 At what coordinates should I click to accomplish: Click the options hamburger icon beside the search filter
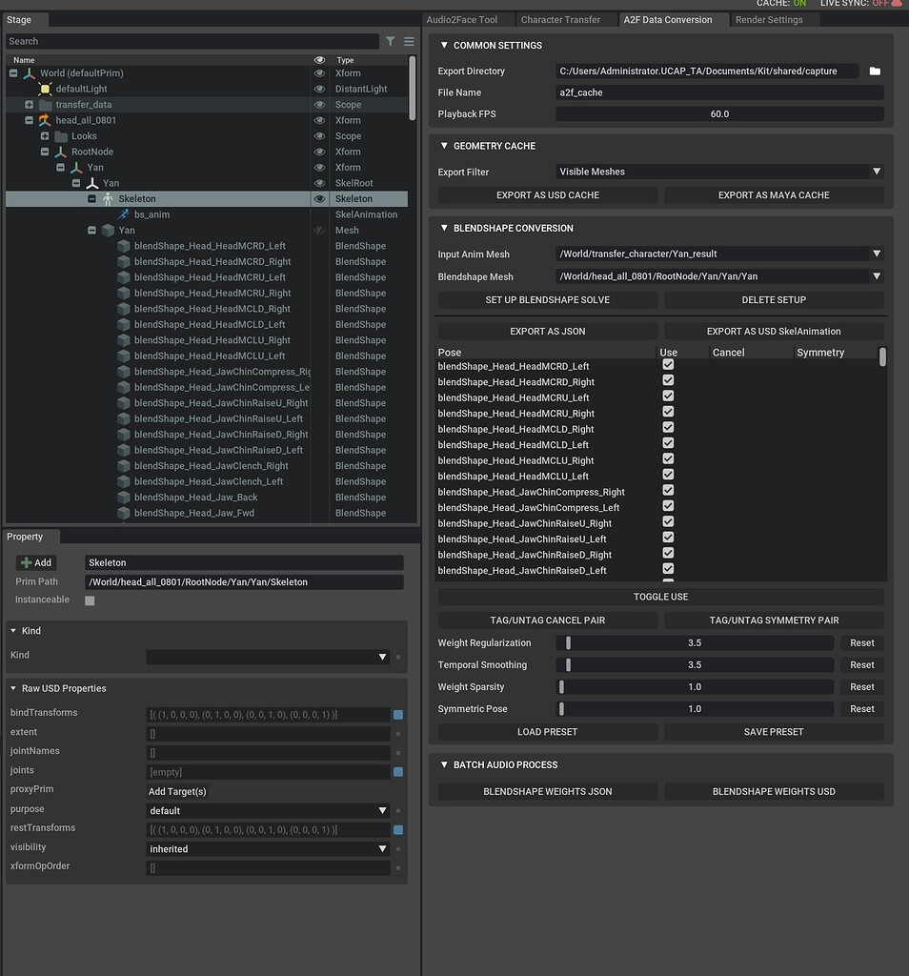(409, 41)
